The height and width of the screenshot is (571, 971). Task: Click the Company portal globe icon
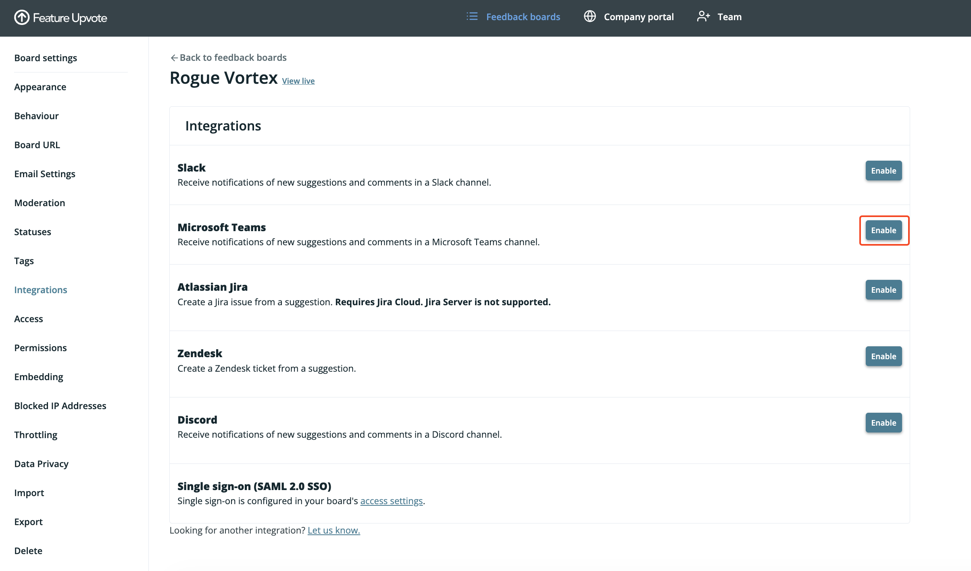590,17
